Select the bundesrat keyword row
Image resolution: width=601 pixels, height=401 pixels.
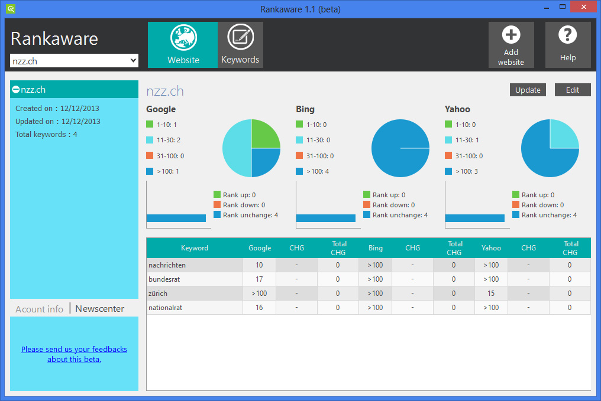[x=369, y=279]
